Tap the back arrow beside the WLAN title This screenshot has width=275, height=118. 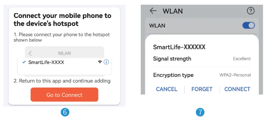point(153,11)
